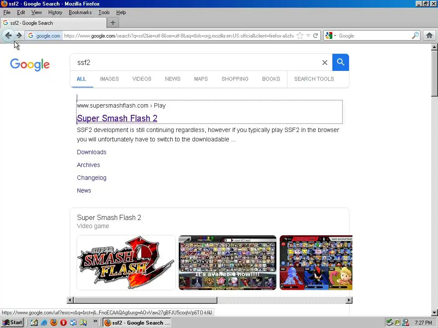Open the Firefox home page button
438x328 pixels.
tap(429, 36)
